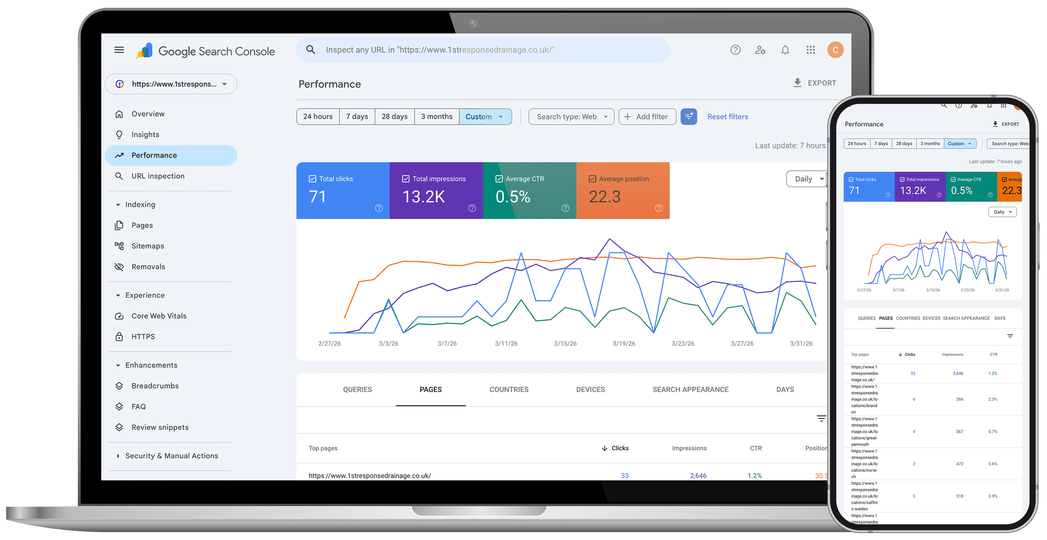The height and width of the screenshot is (540, 1047).
Task: Select 3 months range on the phone
Action: point(930,143)
